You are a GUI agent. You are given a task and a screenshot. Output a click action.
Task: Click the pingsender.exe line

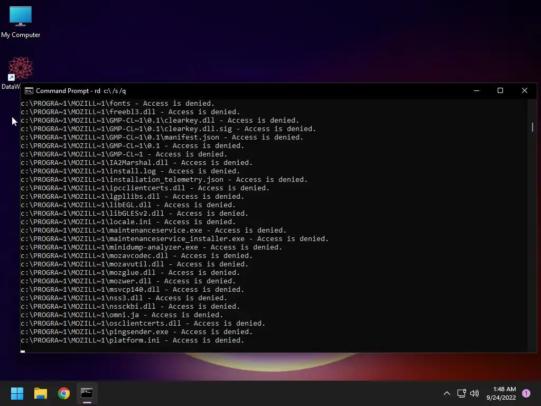pyautogui.click(x=137, y=332)
